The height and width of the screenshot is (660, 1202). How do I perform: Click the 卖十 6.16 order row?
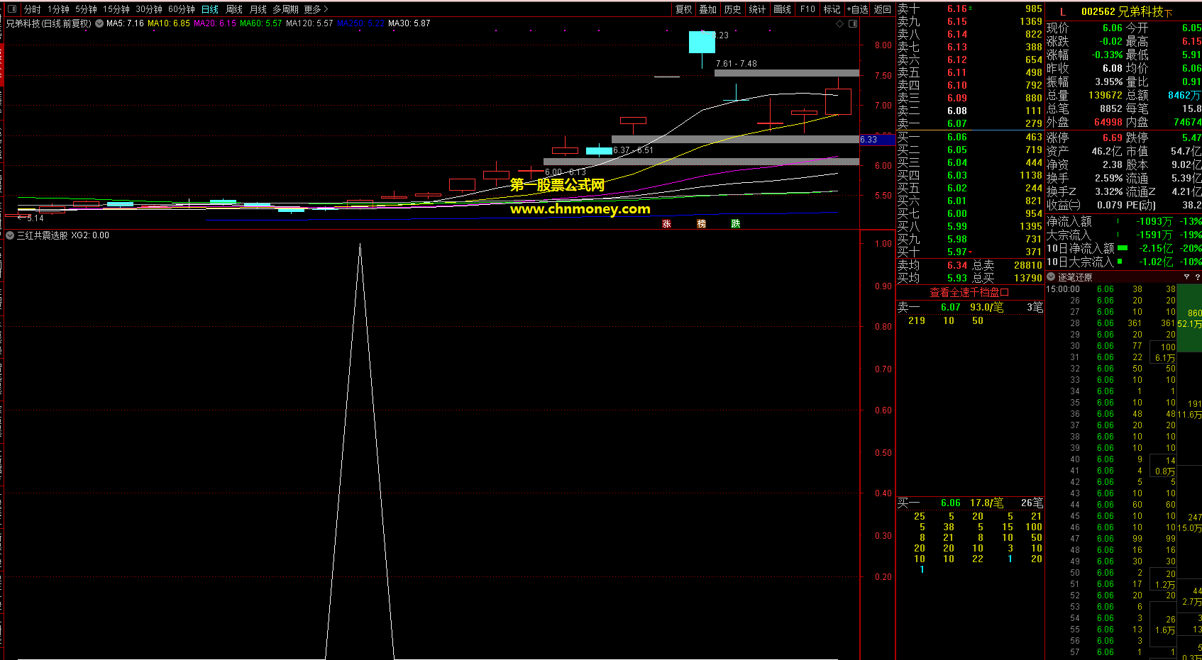coord(969,9)
